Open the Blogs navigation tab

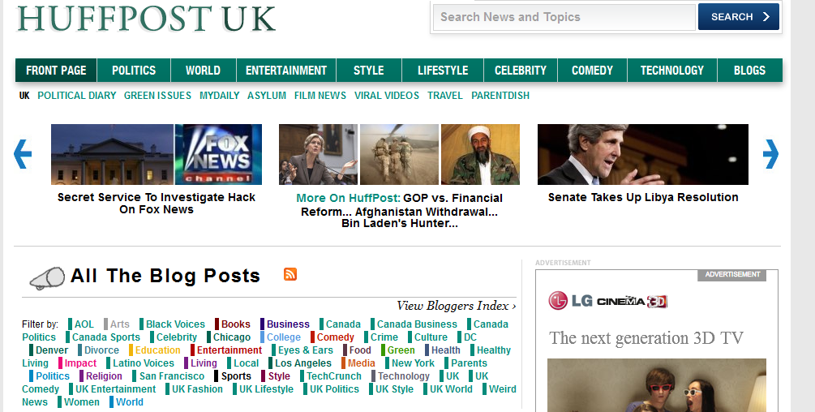point(749,70)
